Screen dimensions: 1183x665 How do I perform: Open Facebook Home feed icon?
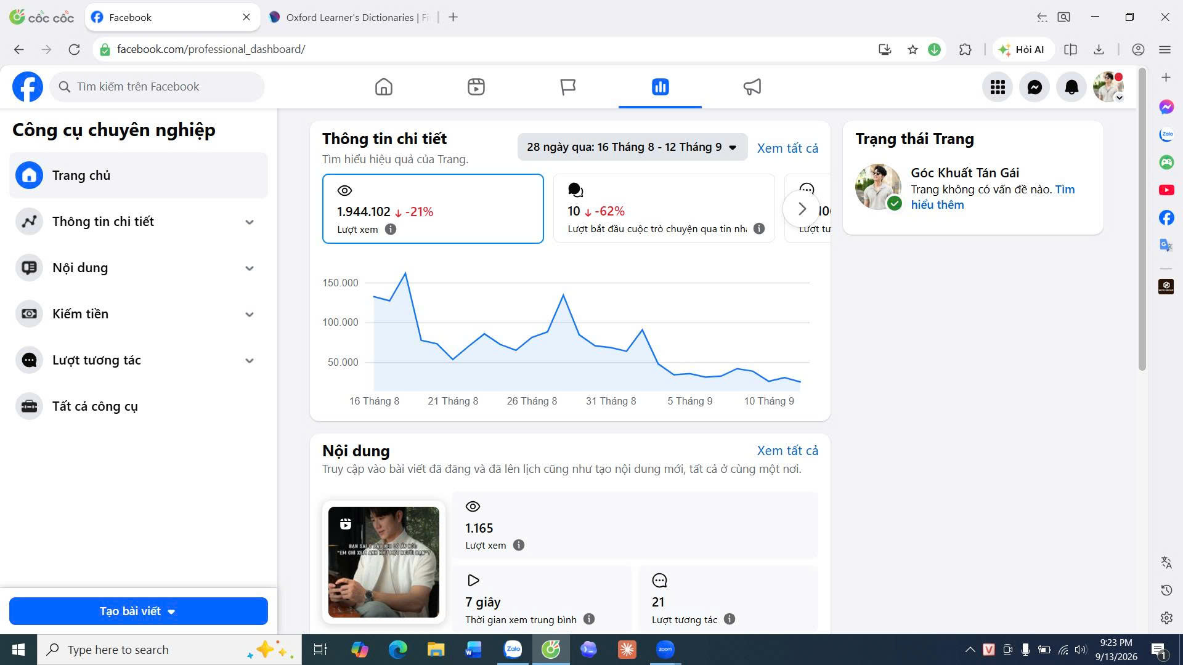(383, 87)
